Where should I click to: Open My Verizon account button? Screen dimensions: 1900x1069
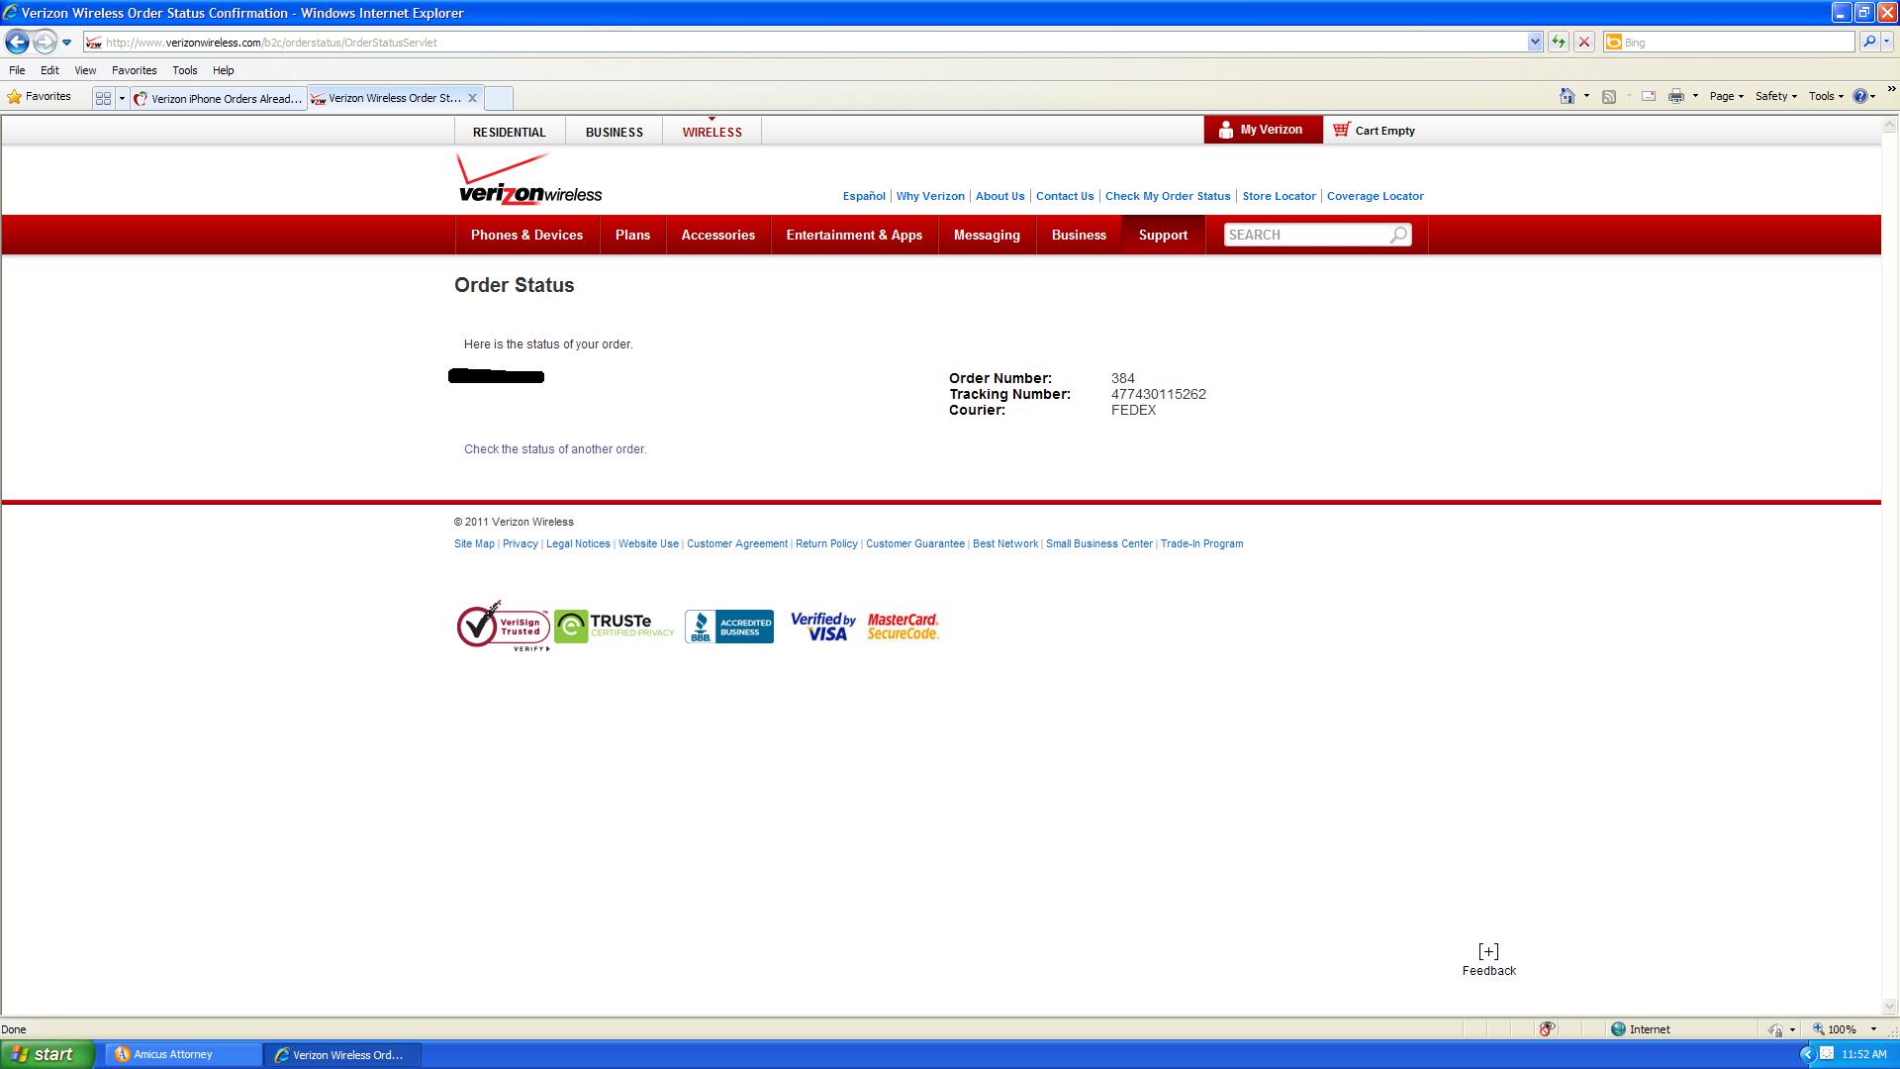[x=1263, y=130]
